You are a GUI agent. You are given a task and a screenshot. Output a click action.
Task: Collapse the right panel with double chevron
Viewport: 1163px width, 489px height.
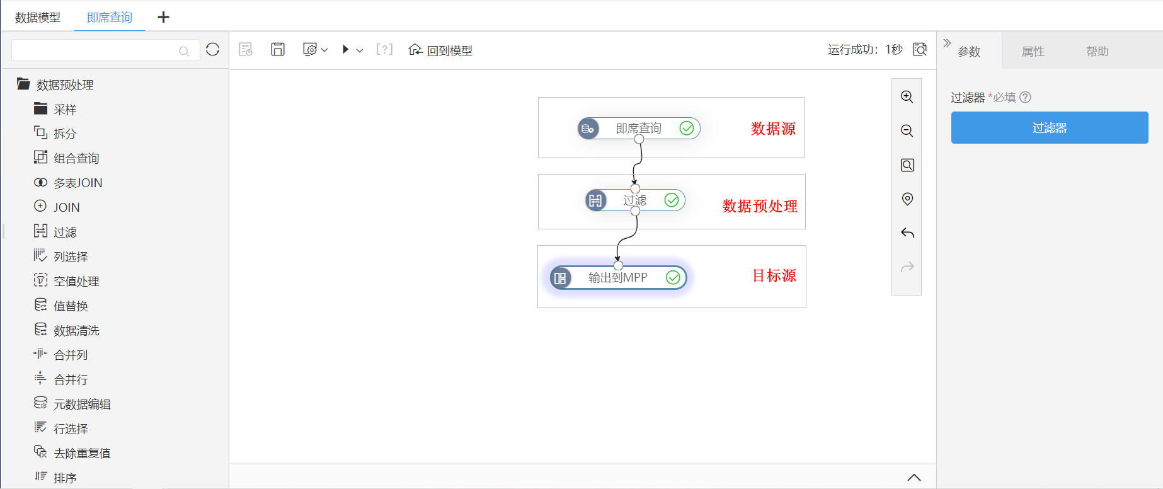point(947,43)
